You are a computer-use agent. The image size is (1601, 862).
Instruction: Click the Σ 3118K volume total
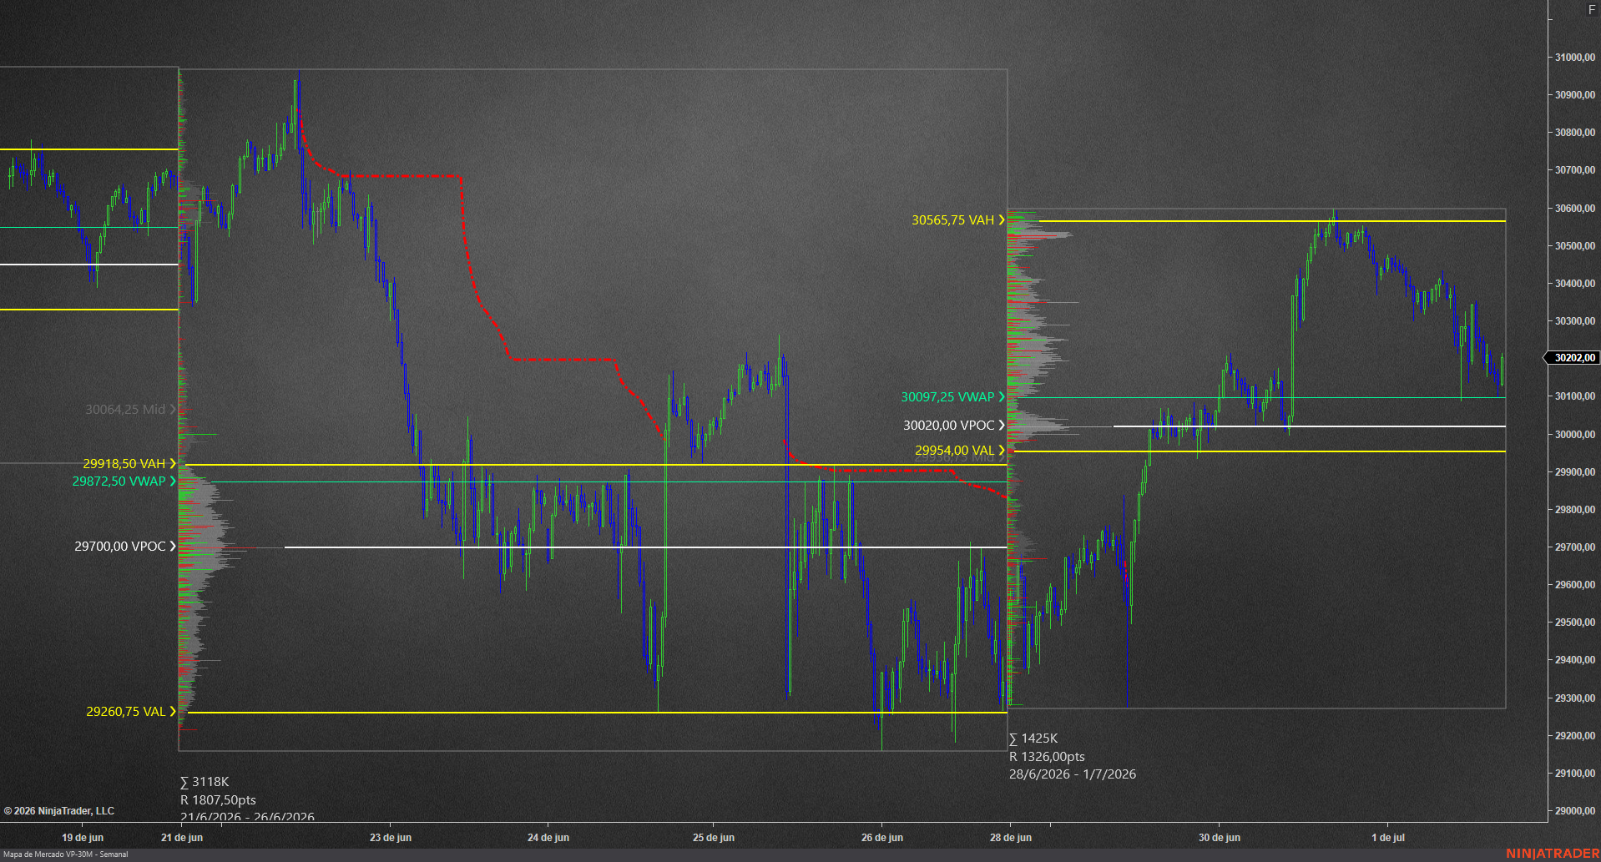(205, 782)
